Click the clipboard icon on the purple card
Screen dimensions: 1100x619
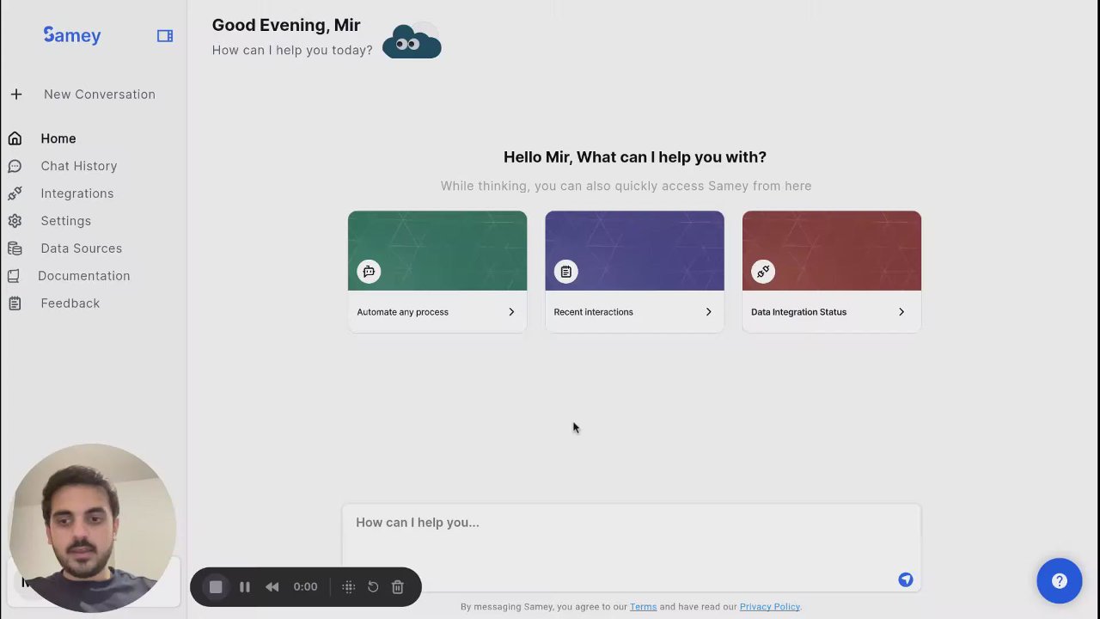[565, 272]
